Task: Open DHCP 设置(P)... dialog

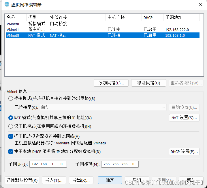Action: click(184, 152)
